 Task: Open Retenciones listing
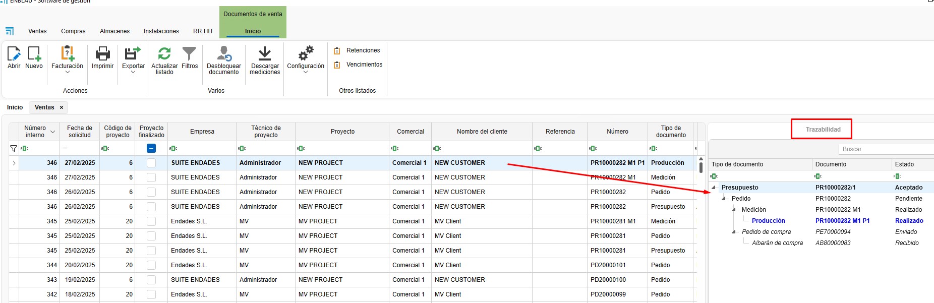point(357,50)
